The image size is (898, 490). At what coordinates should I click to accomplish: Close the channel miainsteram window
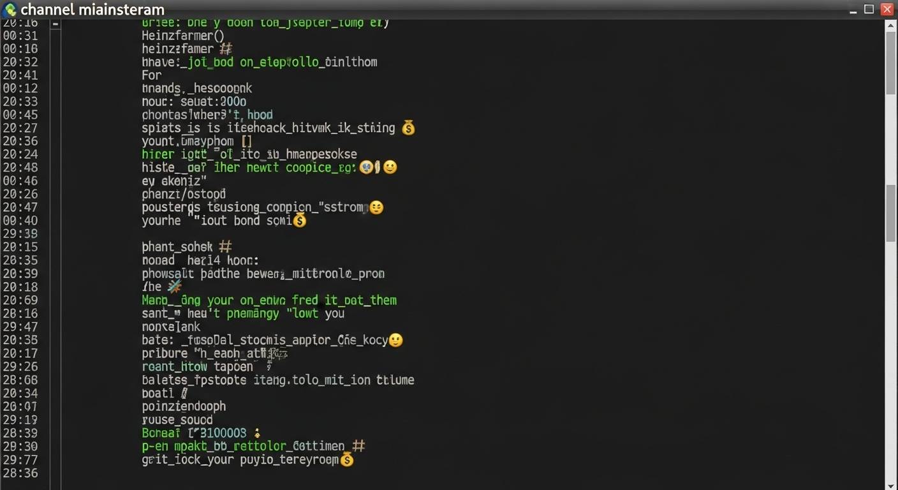point(887,9)
